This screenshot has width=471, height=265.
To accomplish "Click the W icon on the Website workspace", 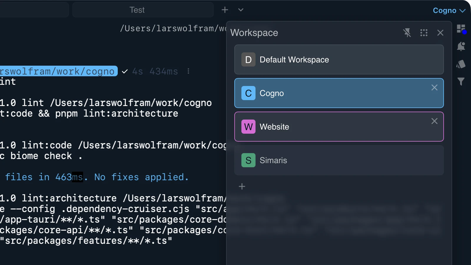I will [248, 127].
